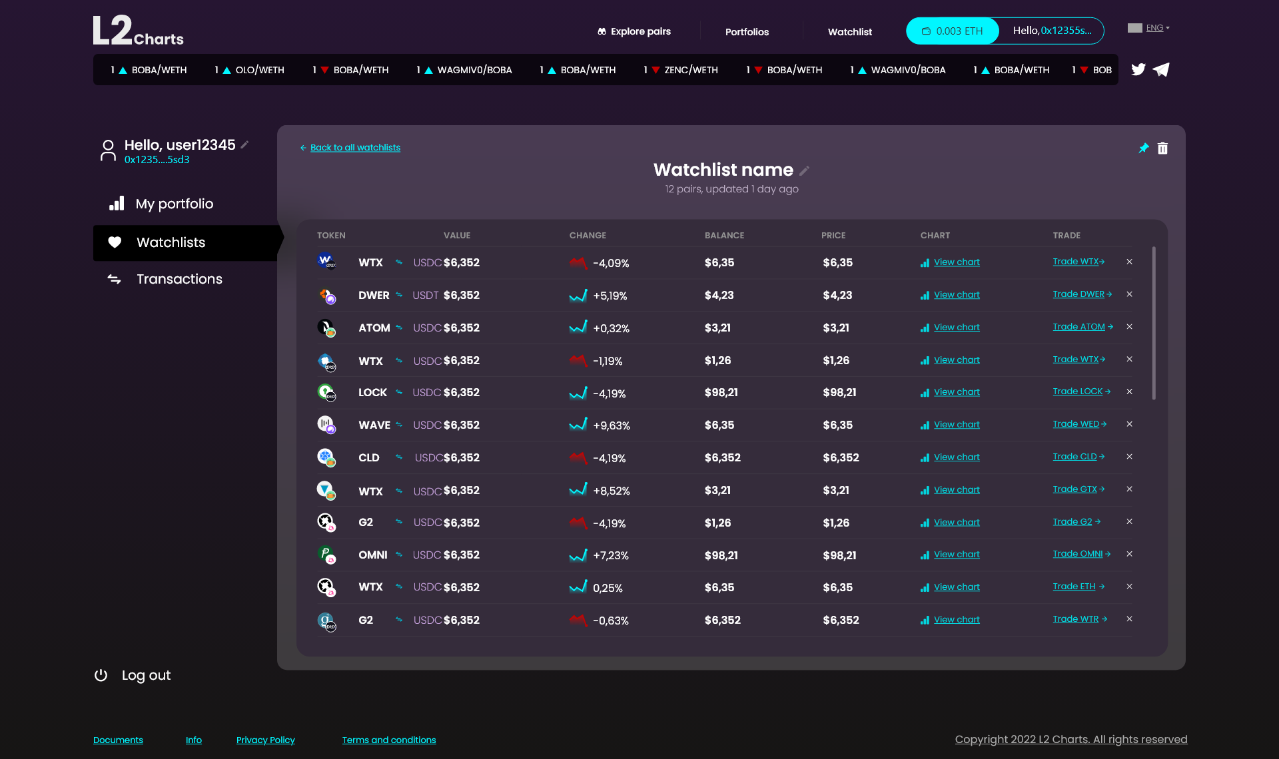Image resolution: width=1279 pixels, height=759 pixels.
Task: Click the DWER token logo icon
Action: pyautogui.click(x=326, y=296)
